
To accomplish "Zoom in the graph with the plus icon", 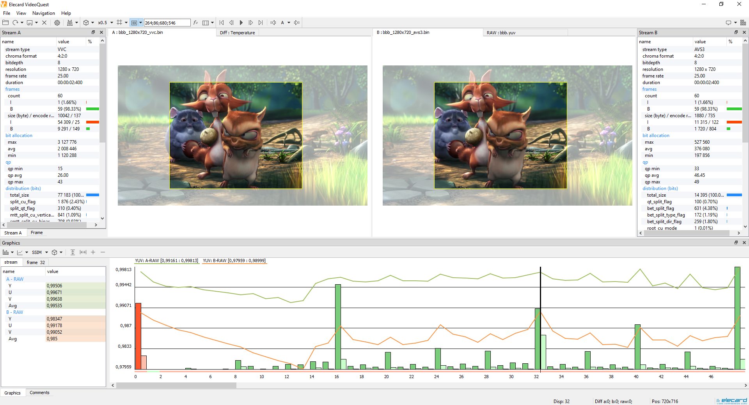I will (93, 252).
